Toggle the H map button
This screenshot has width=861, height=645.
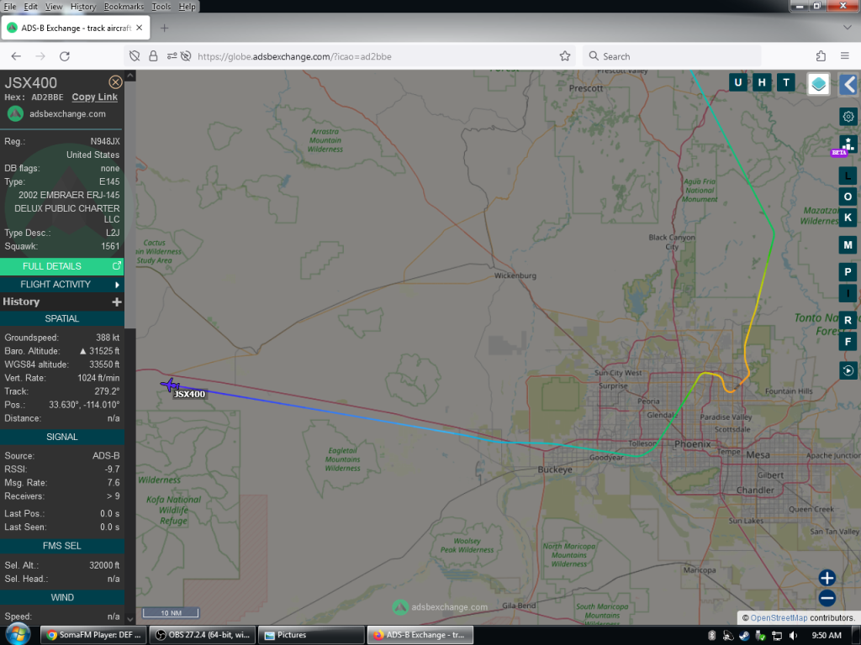pyautogui.click(x=762, y=83)
